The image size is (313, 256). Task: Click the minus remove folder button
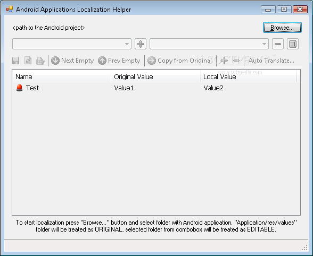tap(278, 44)
